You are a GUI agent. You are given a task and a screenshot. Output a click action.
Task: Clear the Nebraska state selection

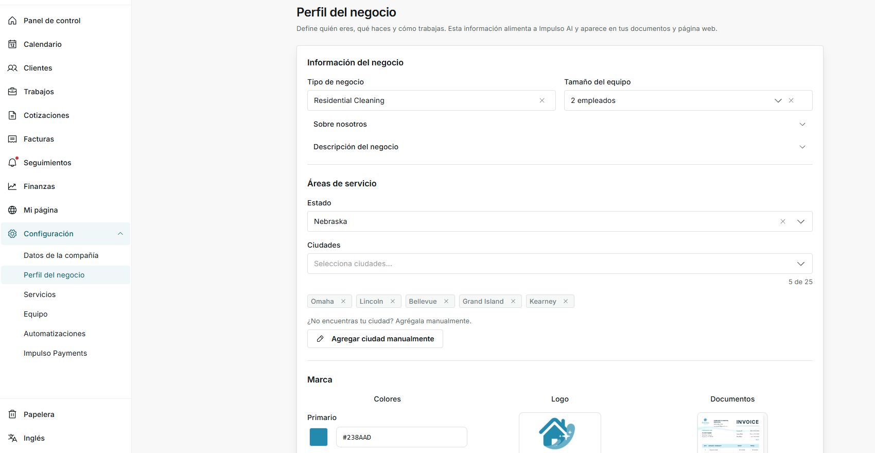[783, 221]
